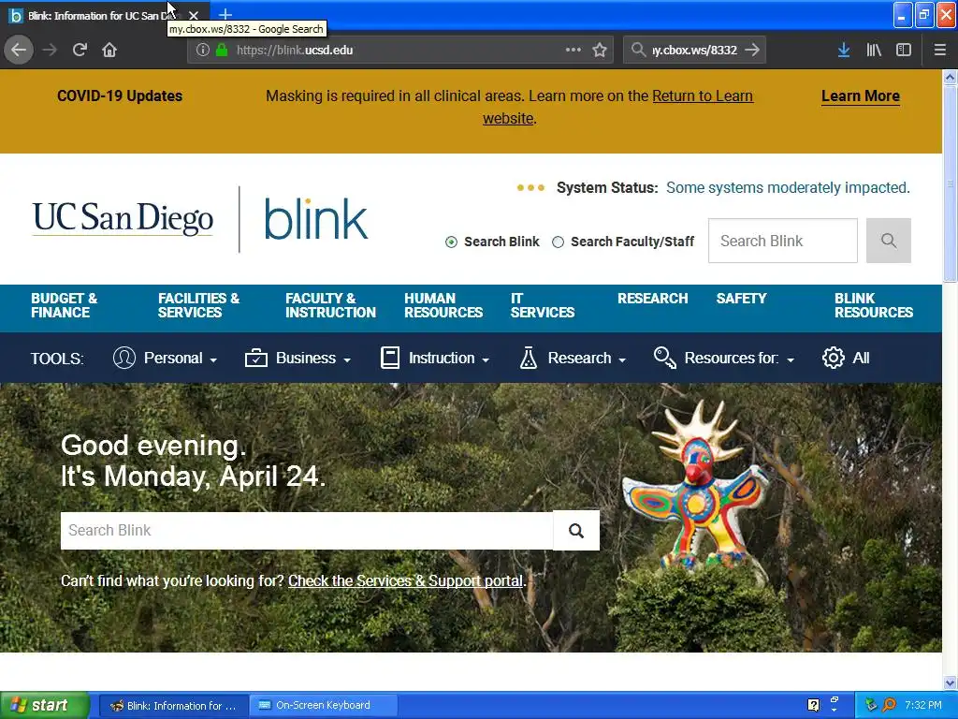Viewport: 958px width, 719px height.
Task: Open Facilities & Services menu
Action: tap(198, 306)
